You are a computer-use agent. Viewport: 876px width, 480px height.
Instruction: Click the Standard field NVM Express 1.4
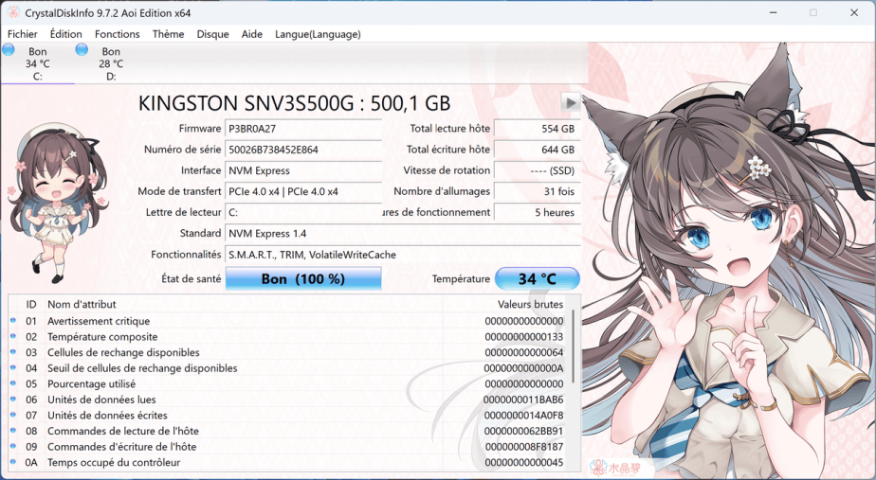pyautogui.click(x=403, y=233)
